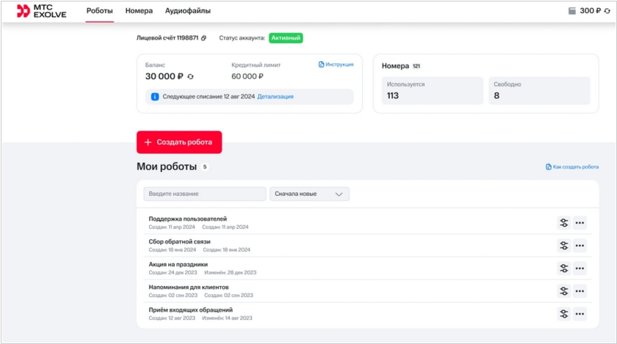Open more options for Сбор обратной связи
The height and width of the screenshot is (344, 617).
pyautogui.click(x=580, y=246)
